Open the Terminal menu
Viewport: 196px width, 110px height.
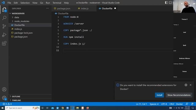point(57,3)
